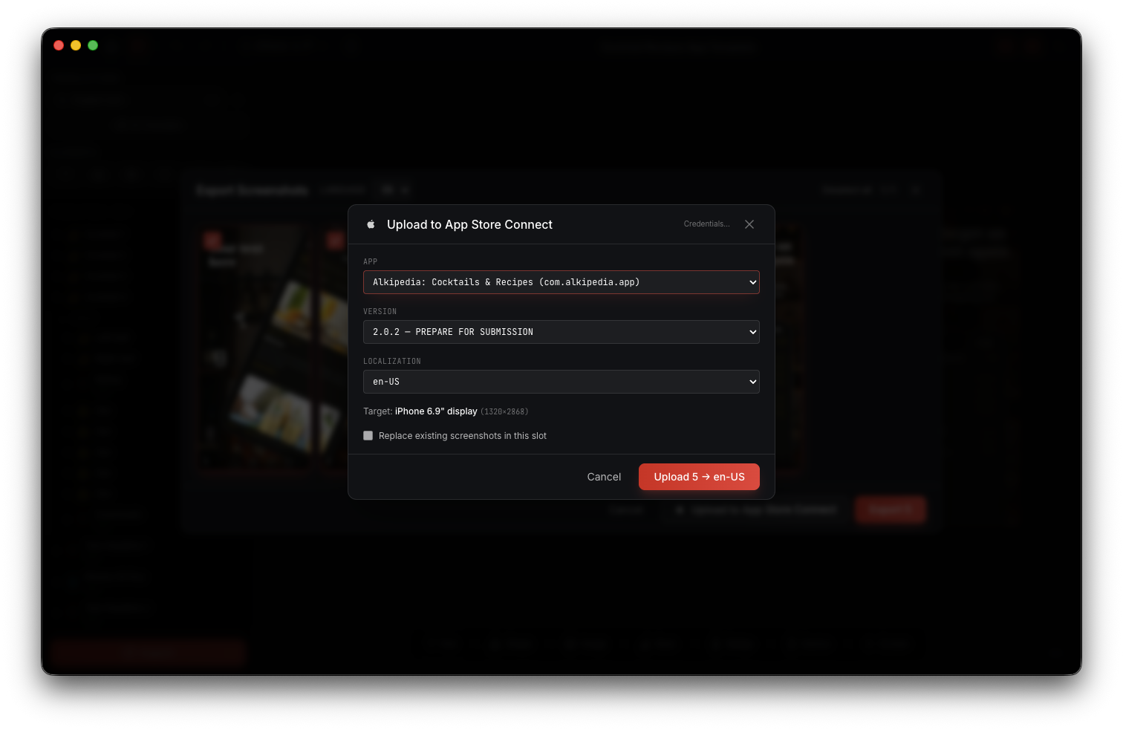Click the yellow minimize window button

(76, 45)
